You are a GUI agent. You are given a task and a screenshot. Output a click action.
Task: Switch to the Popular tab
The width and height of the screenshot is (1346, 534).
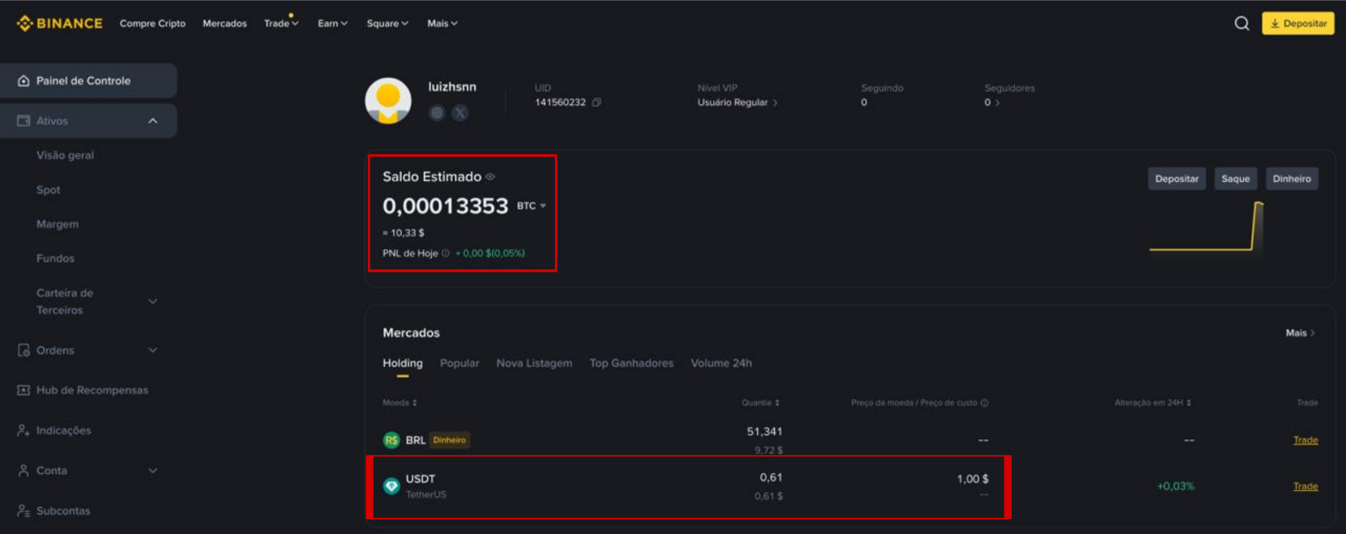tap(459, 363)
